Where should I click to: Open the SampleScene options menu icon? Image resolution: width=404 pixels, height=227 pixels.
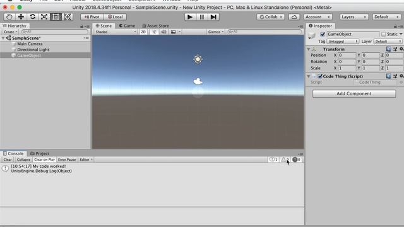point(86,38)
